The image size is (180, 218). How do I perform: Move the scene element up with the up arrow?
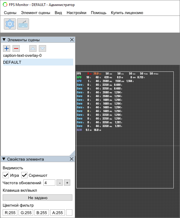(33, 48)
